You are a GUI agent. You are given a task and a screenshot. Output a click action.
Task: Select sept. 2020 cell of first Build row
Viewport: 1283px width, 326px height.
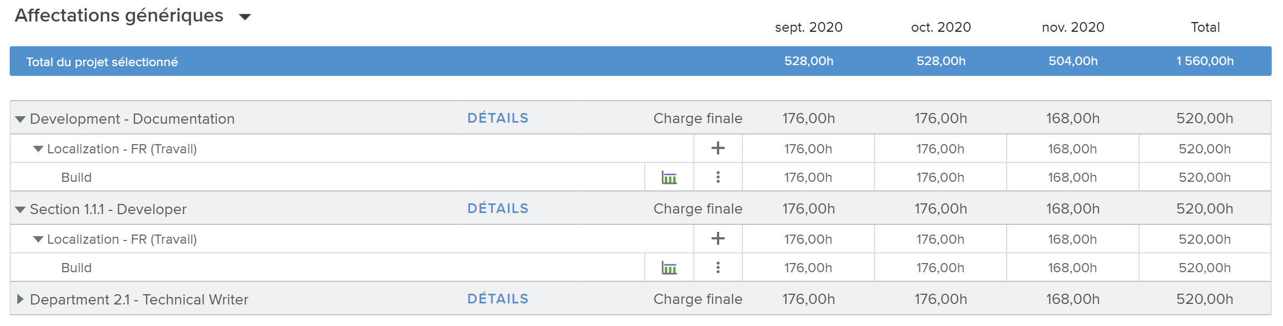808,178
